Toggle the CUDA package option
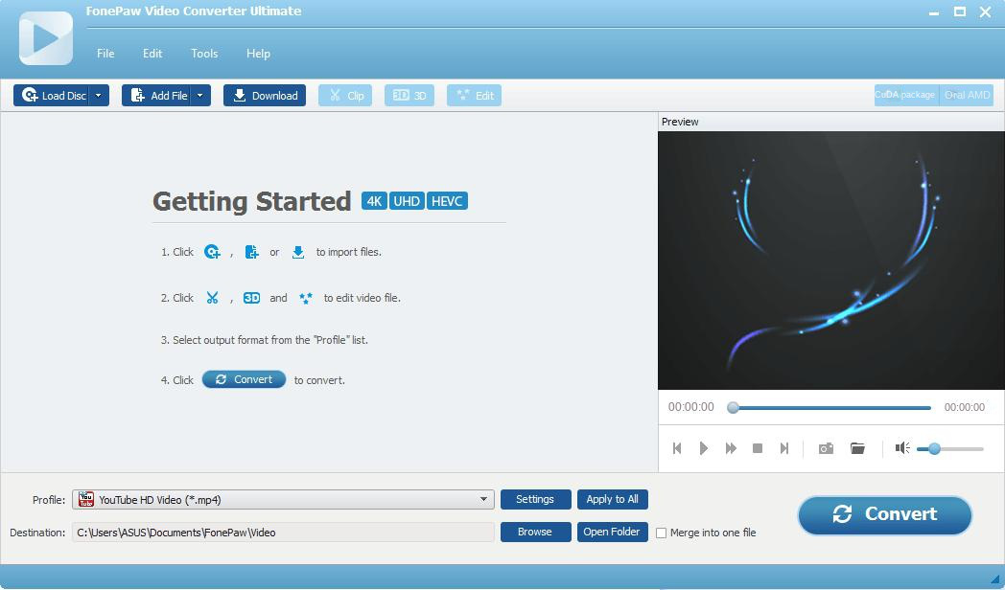This screenshot has width=1005, height=590. click(904, 95)
